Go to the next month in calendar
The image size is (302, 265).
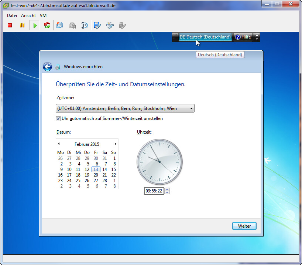coord(115,144)
